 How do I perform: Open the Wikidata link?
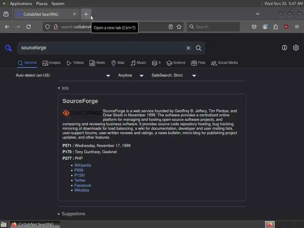82,190
